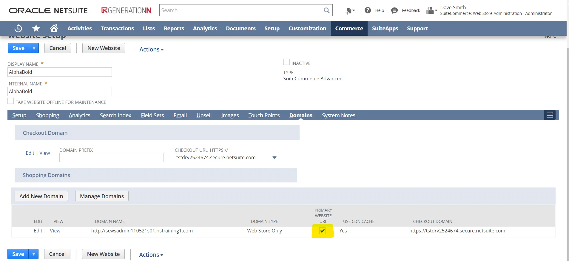Open the SuiteApps menu
This screenshot has height=261, width=569.
[x=385, y=28]
